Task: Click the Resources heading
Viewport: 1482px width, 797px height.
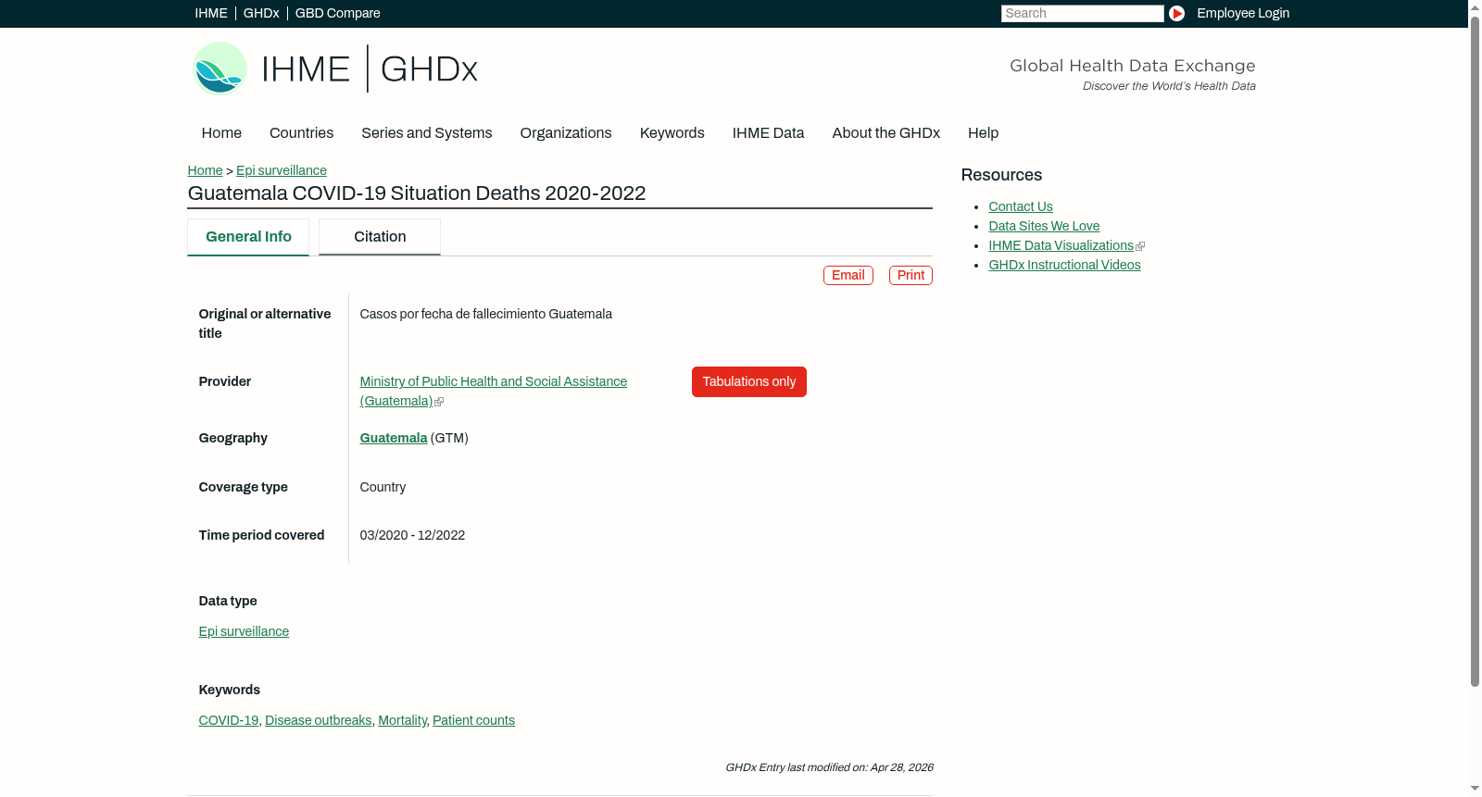Action: [1001, 175]
